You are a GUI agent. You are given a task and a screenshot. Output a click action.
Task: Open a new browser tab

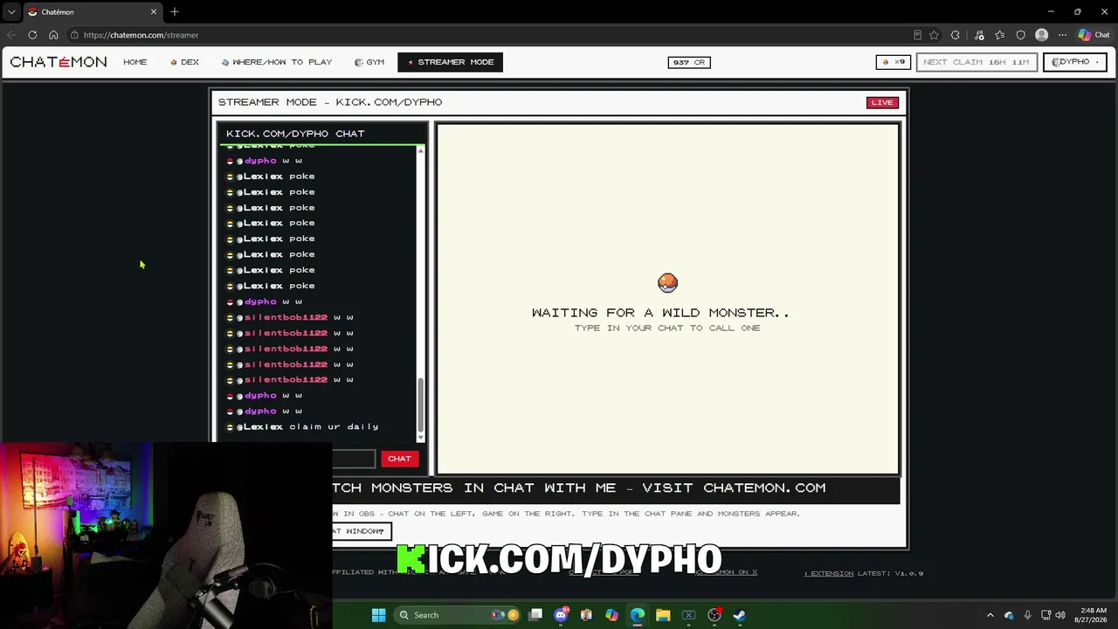pyautogui.click(x=175, y=11)
